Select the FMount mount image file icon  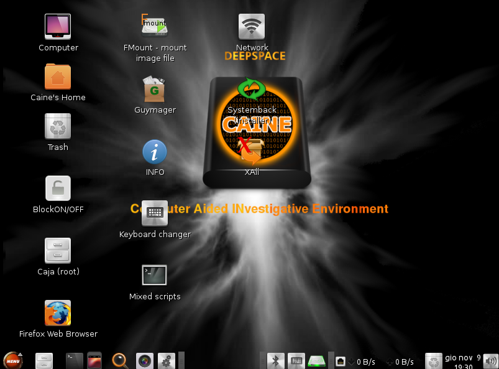[x=155, y=25]
